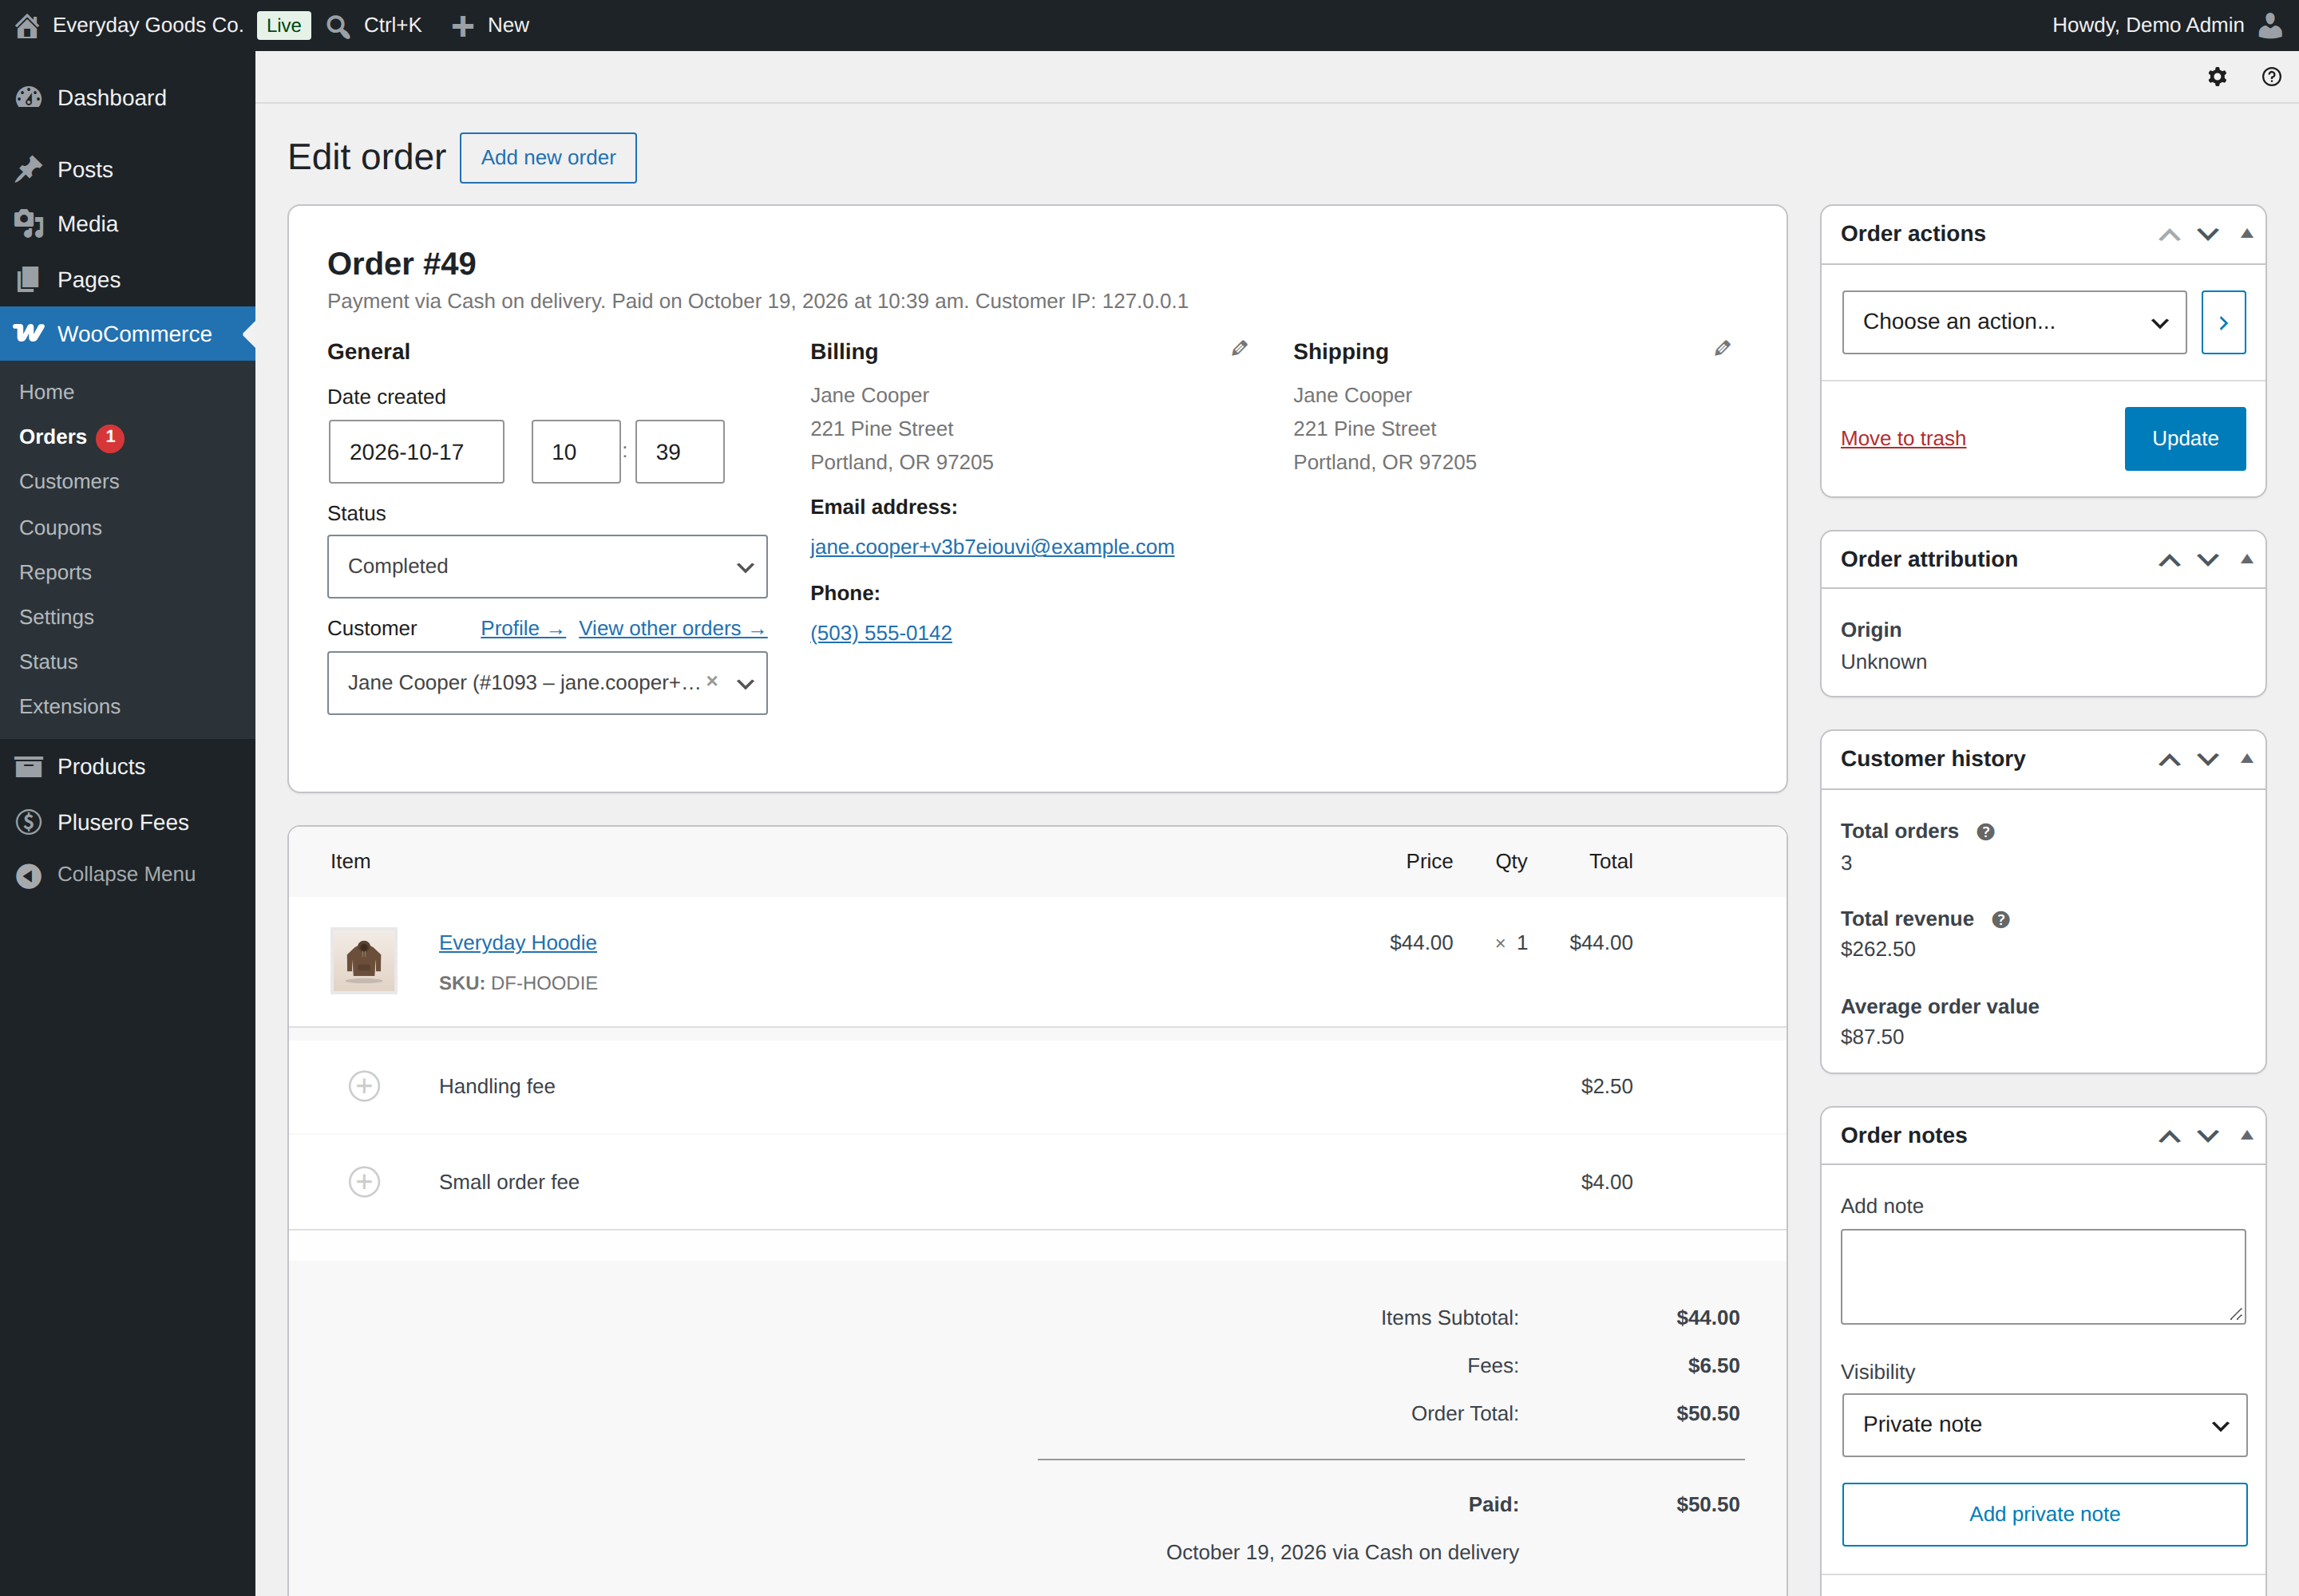Screen dimensions: 2299x1596
Task: Open the Everyday Hoodie product thumbnail
Action: coord(364,960)
